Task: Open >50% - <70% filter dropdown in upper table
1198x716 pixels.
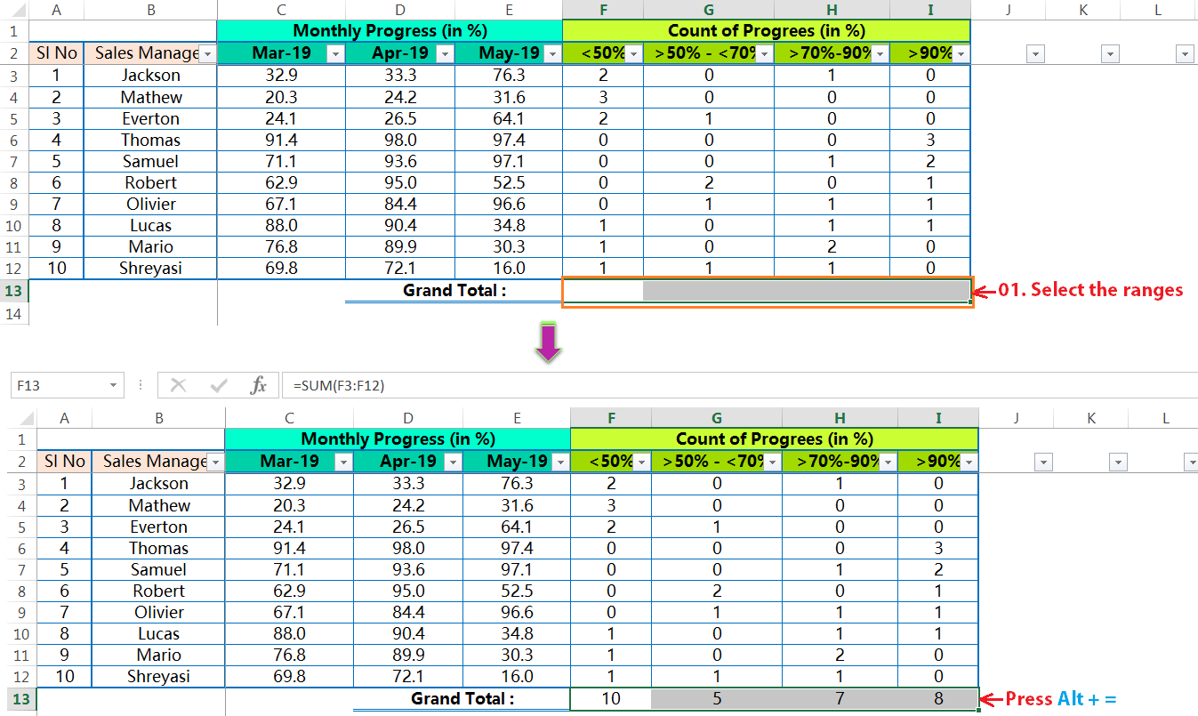Action: (764, 54)
